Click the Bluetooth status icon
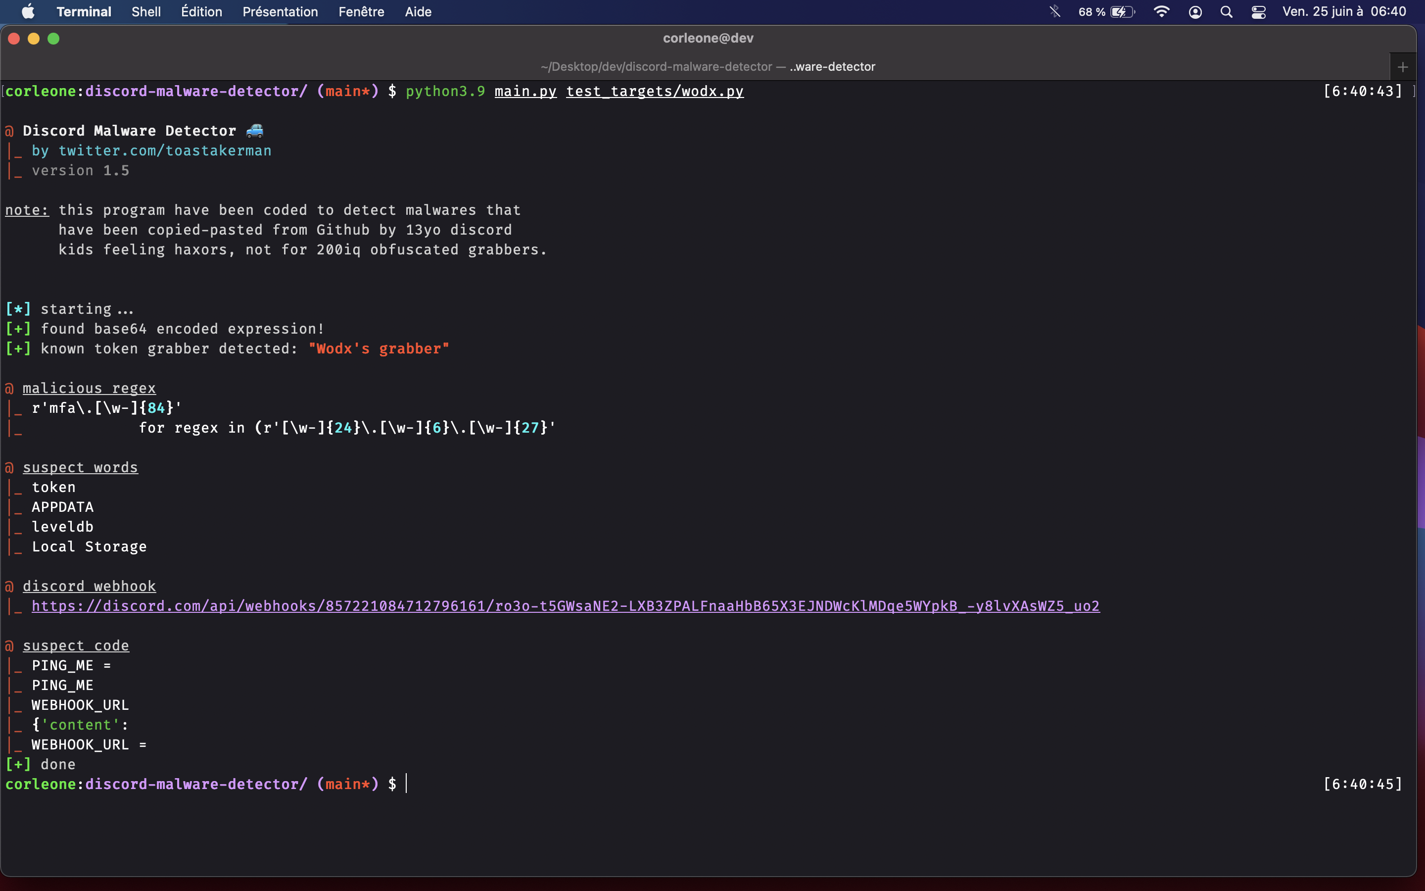The width and height of the screenshot is (1425, 891). tap(1054, 12)
